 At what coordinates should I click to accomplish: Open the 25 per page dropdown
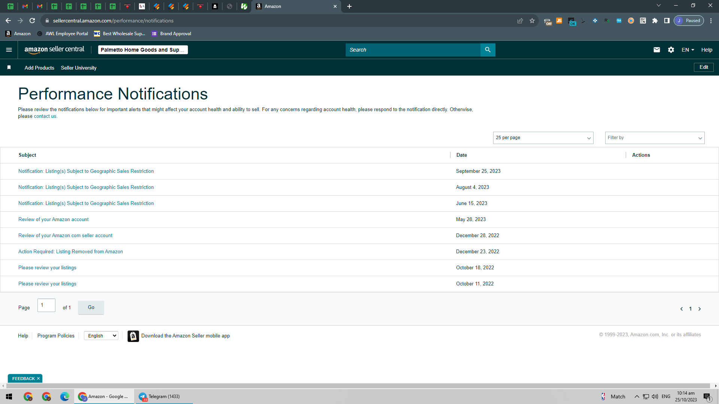click(543, 138)
